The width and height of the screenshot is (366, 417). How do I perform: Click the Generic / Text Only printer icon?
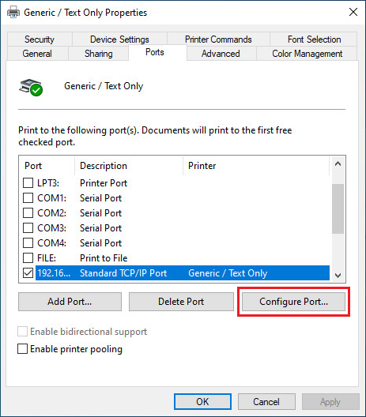(31, 87)
